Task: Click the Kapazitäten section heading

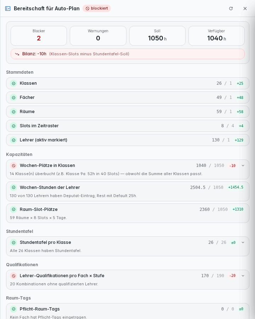Action: coord(19,155)
